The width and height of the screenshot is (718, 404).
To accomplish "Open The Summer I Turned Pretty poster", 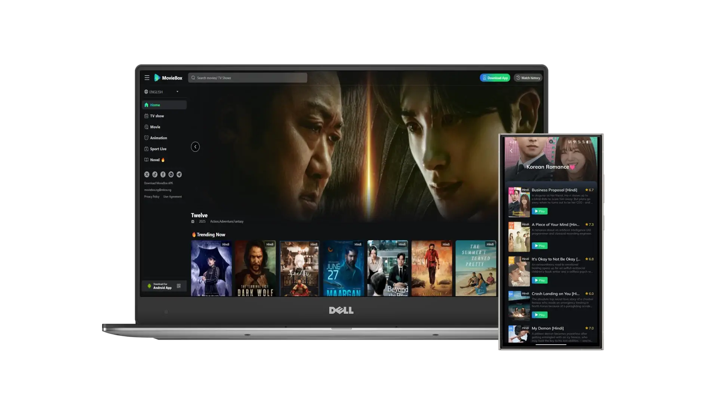I will [x=476, y=268].
